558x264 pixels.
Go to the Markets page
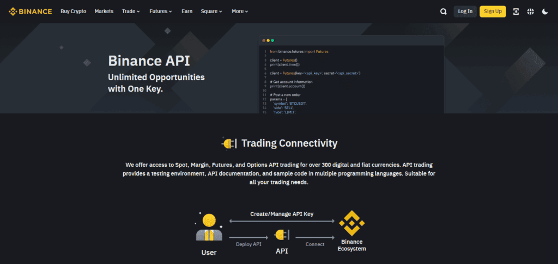(104, 11)
